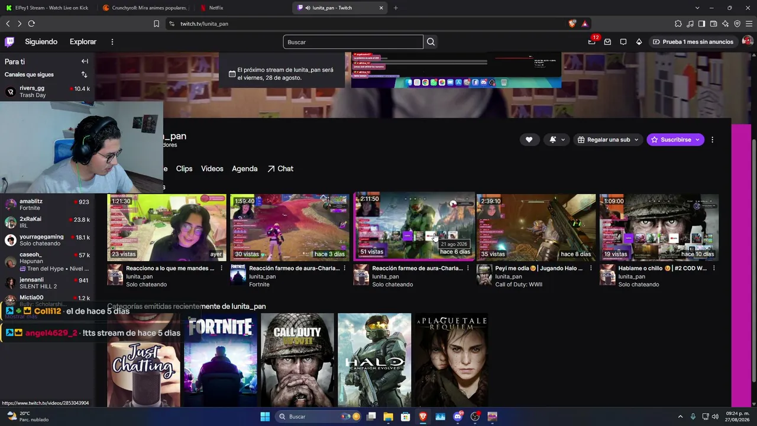Click Prueba 1 mes sin anuncios button
This screenshot has width=757, height=426.
click(693, 42)
